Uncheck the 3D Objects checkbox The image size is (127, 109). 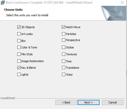click(x=19, y=27)
